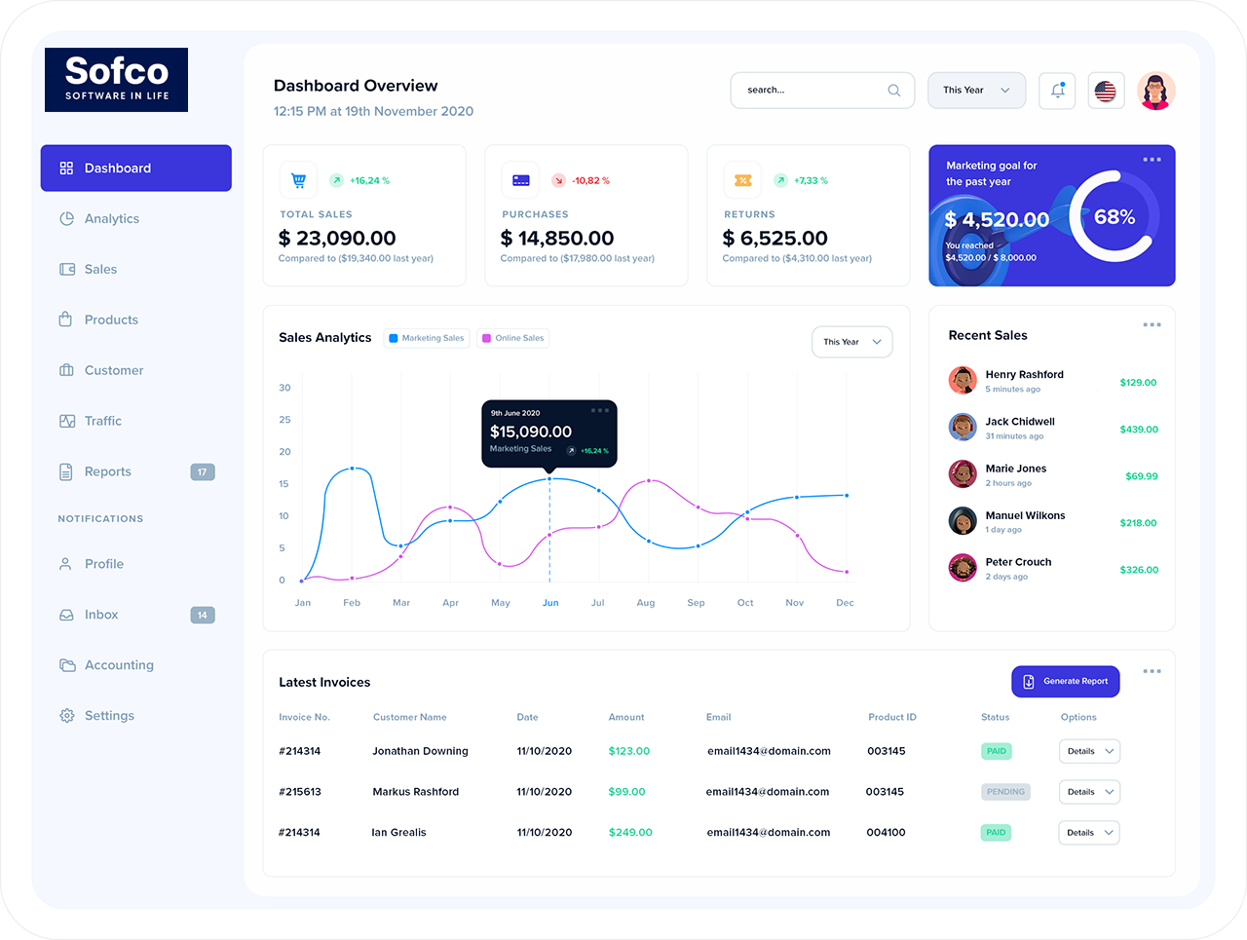Click into the search input field

[x=809, y=91]
